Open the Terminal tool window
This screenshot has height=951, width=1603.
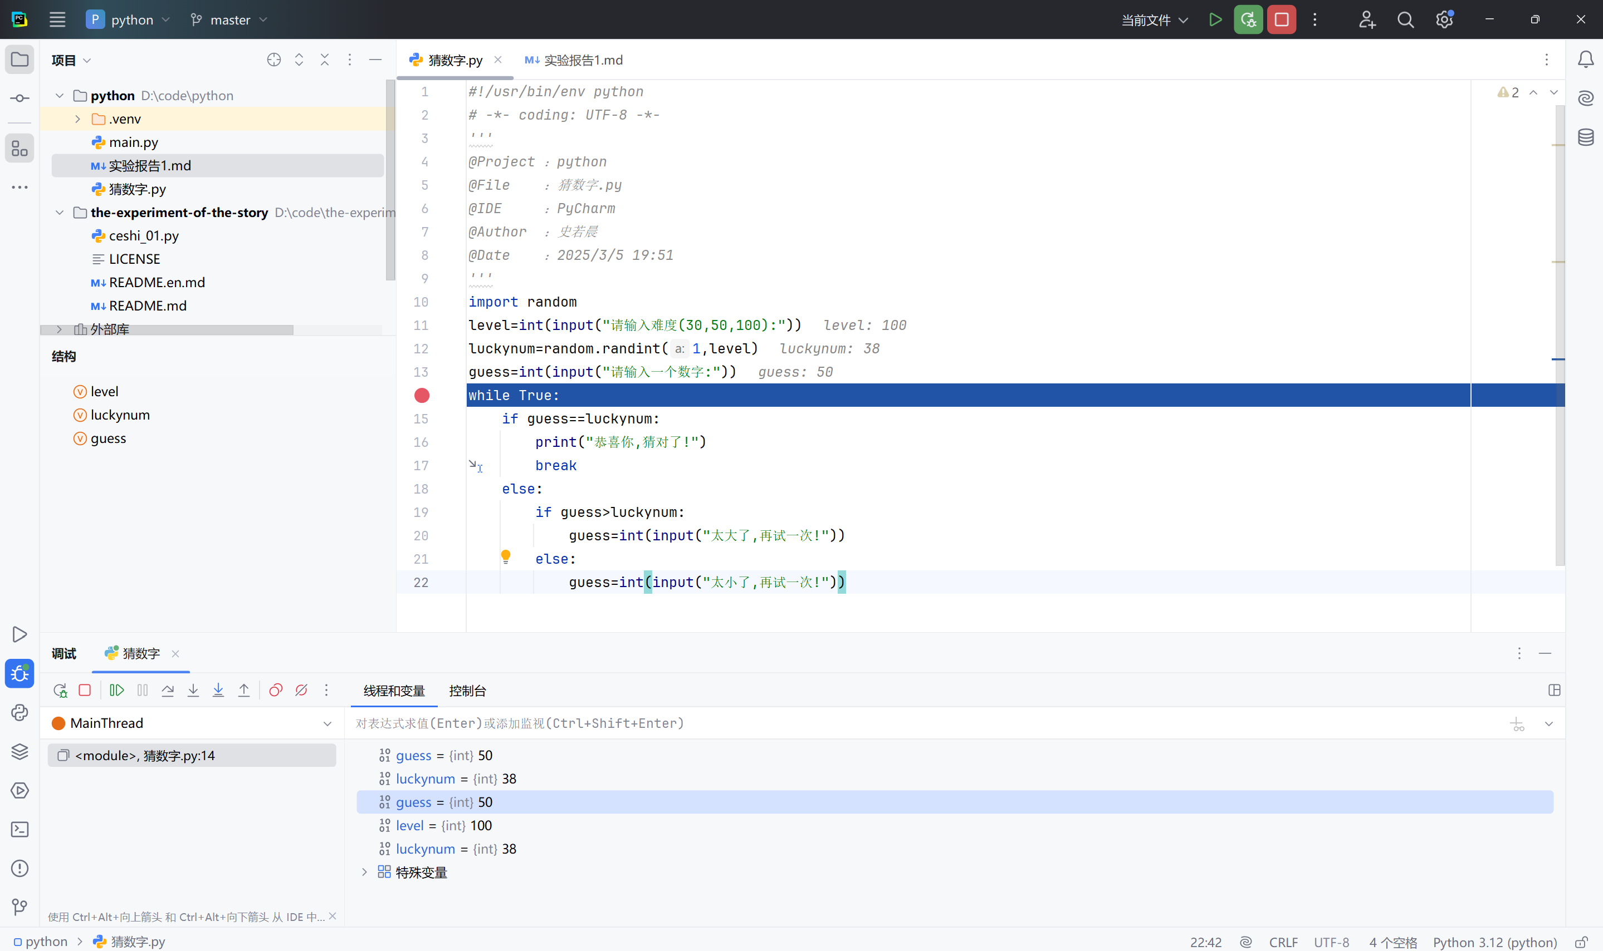[19, 829]
